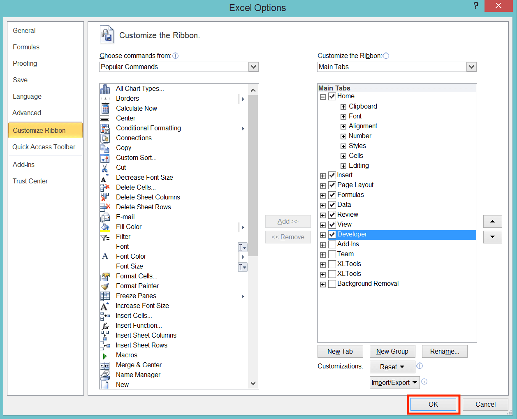Toggle the Data tab checkbox

pos(332,205)
